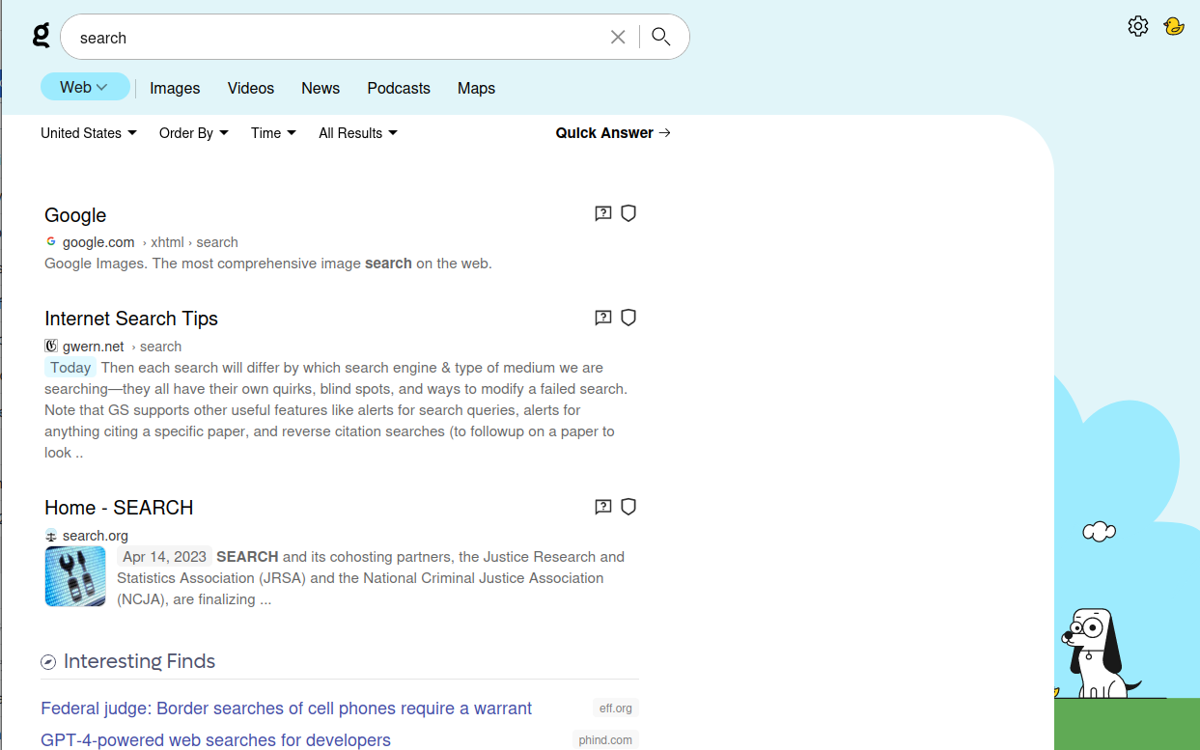Viewport: 1200px width, 750px height.
Task: Click the Quick Answer link
Action: (x=613, y=133)
